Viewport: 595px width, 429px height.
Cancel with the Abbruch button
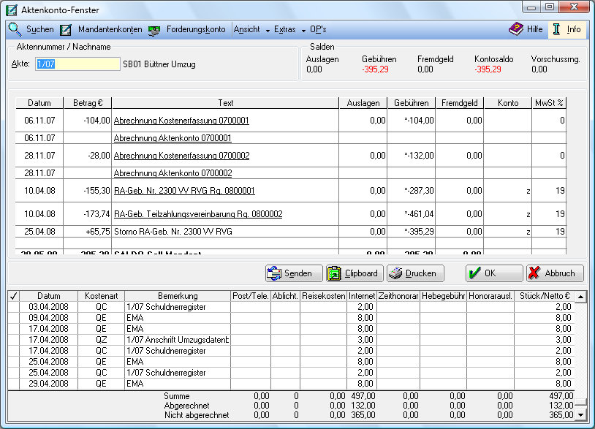pyautogui.click(x=555, y=273)
